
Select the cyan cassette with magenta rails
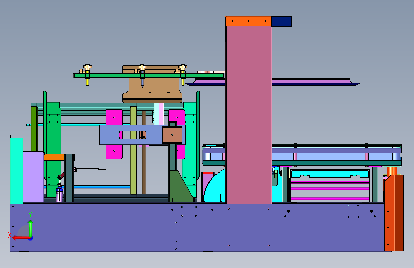330,186
